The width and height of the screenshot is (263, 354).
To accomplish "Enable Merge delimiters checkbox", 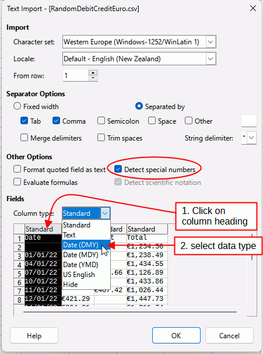I will click(24, 138).
